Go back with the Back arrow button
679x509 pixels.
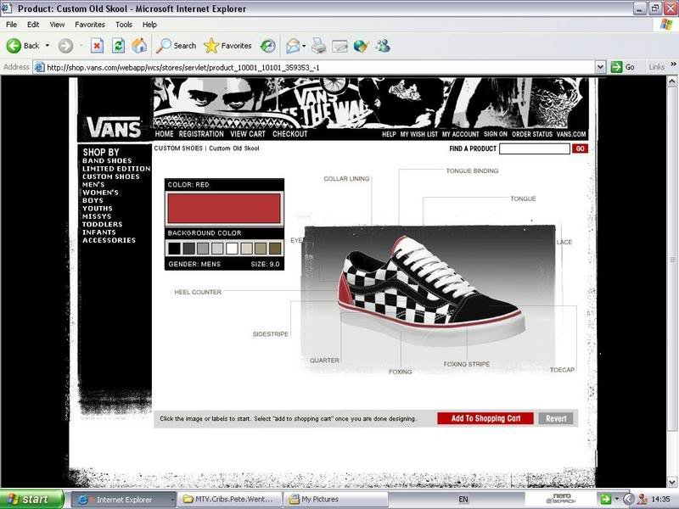pyautogui.click(x=23, y=46)
